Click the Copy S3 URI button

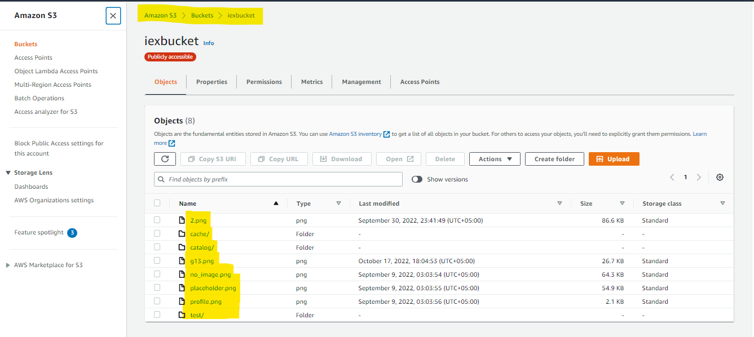pyautogui.click(x=213, y=159)
